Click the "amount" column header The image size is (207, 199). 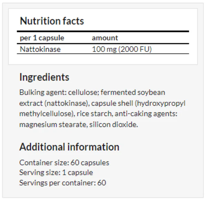105,38
